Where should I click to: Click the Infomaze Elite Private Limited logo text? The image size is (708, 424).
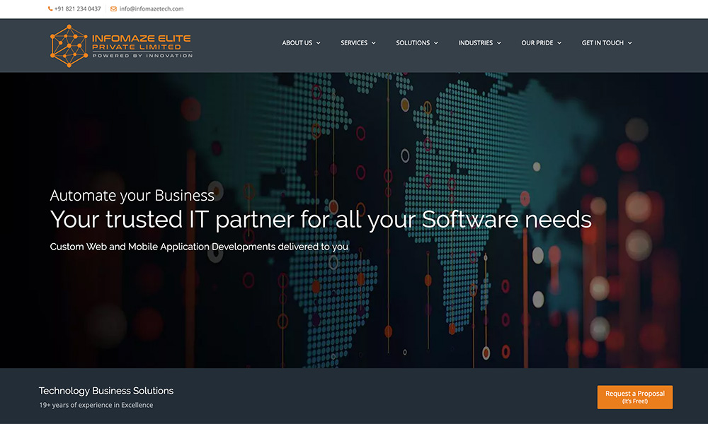click(x=142, y=42)
